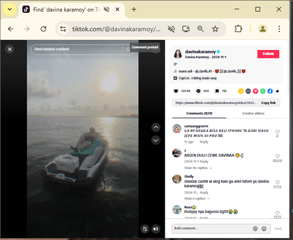This screenshot has width=293, height=240.
Task: Like shelly's comment with the heart
Action: (x=277, y=182)
